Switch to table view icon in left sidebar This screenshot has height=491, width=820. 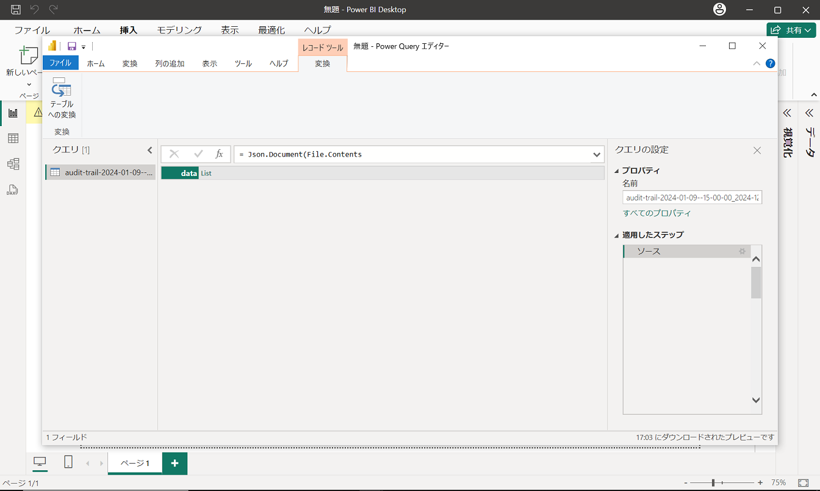click(13, 138)
